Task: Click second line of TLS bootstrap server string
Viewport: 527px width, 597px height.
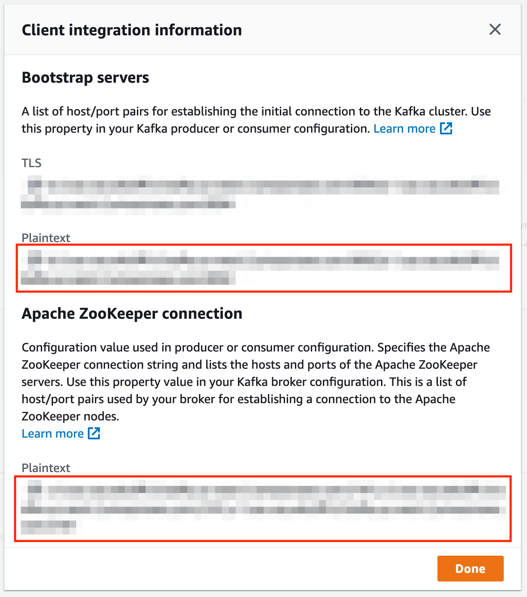Action: click(x=128, y=204)
